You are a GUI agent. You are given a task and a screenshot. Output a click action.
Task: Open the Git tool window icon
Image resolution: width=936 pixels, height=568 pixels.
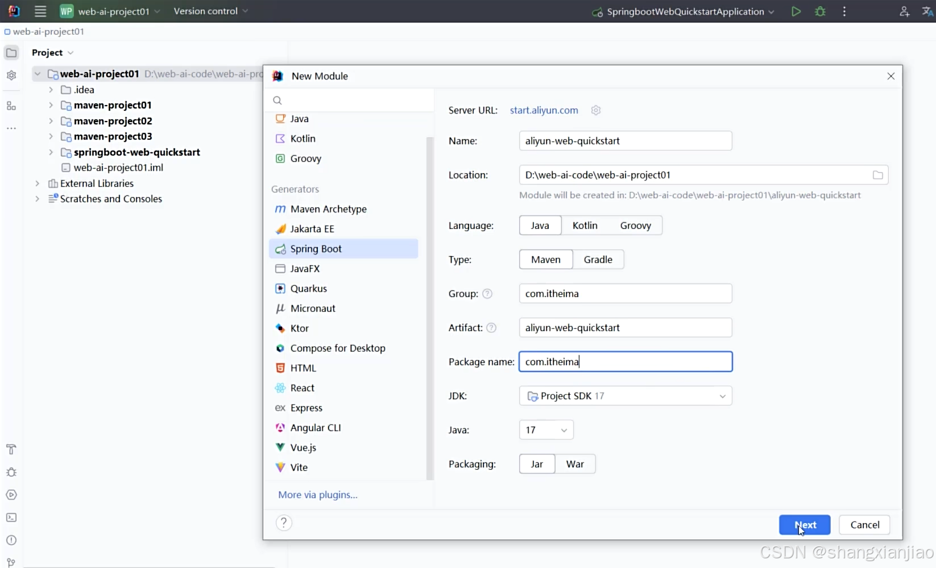pyautogui.click(x=11, y=562)
